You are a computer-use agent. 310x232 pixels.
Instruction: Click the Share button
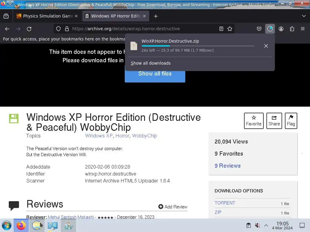coord(274,121)
